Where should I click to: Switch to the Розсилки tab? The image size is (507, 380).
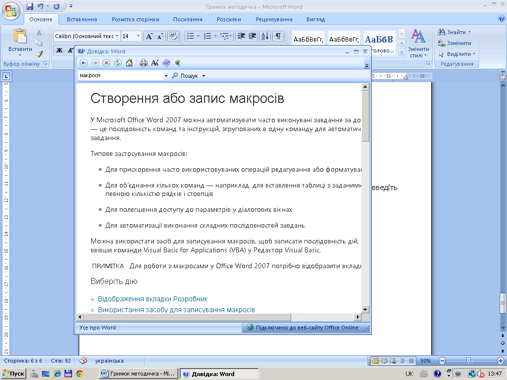(x=229, y=19)
